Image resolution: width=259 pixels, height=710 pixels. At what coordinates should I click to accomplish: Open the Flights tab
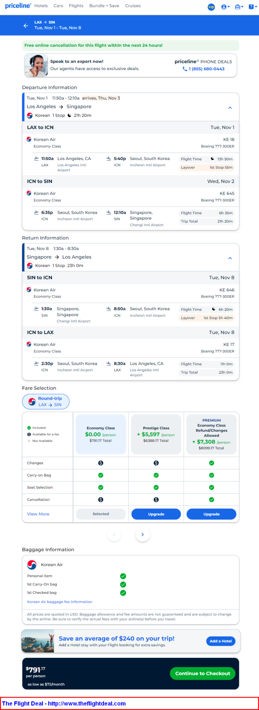[x=76, y=6]
